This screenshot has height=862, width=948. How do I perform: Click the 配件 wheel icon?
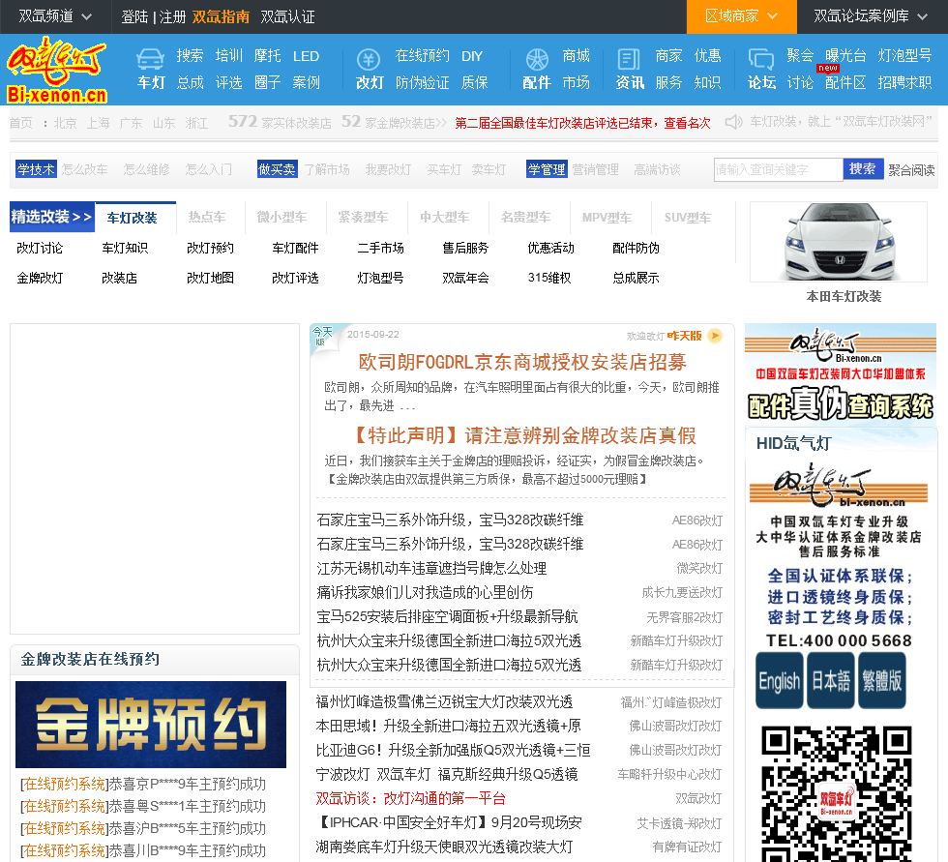coord(536,59)
